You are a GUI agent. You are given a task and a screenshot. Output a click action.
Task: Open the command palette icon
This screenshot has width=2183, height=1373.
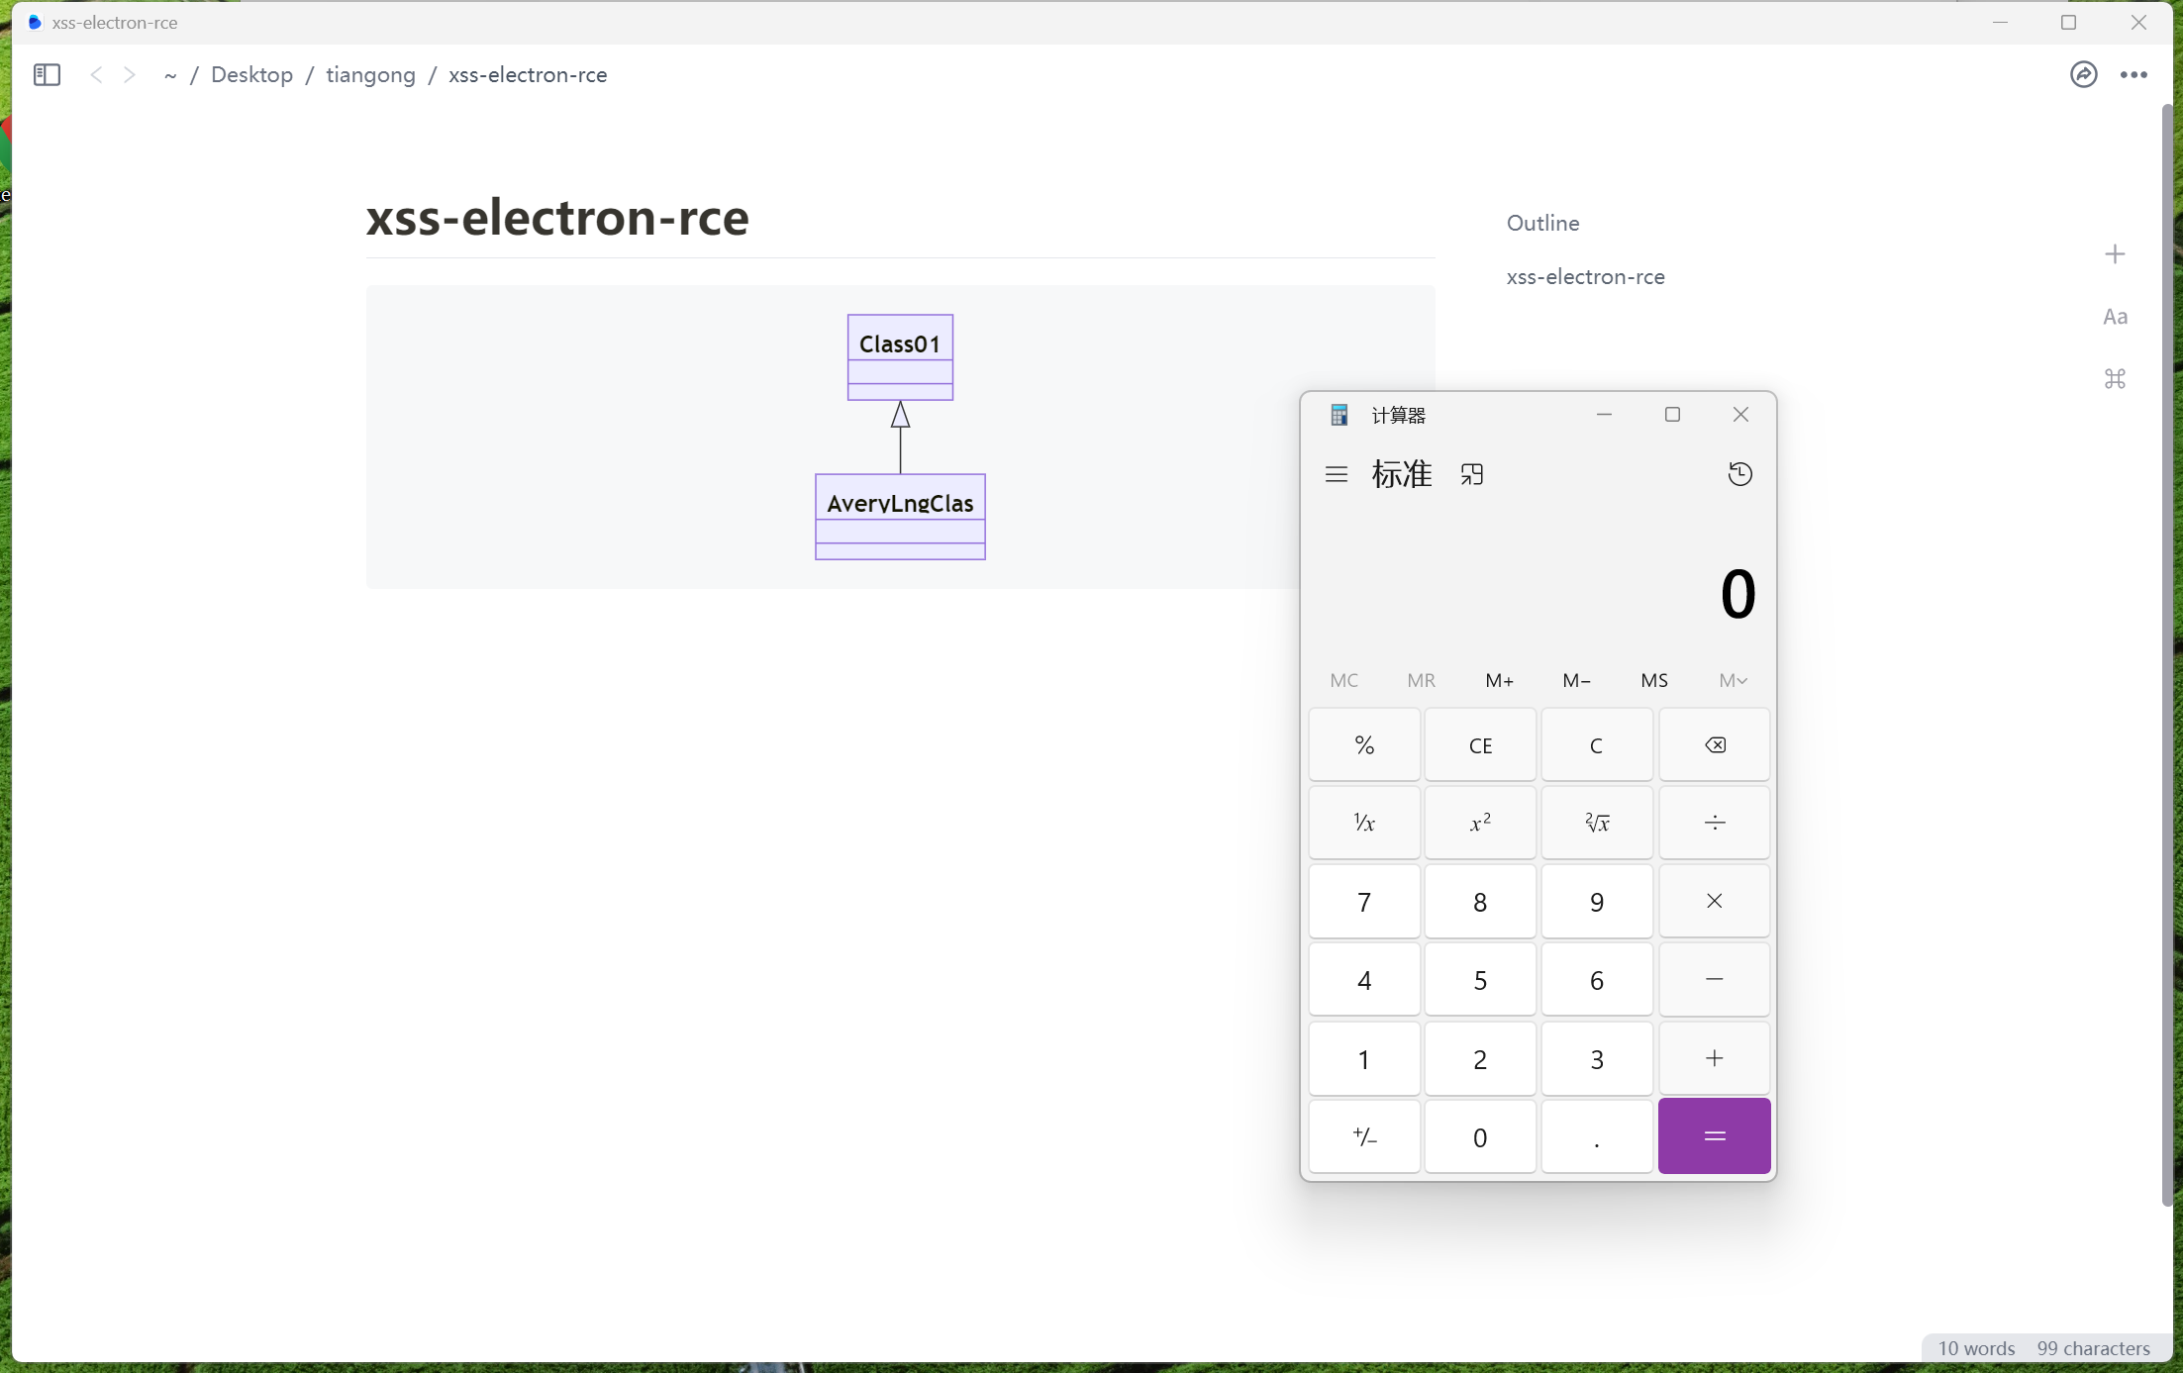tap(2115, 378)
